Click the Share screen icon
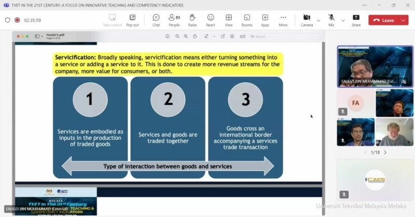 click(356, 20)
